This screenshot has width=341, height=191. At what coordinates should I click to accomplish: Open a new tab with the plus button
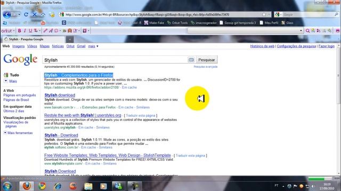pyautogui.click(x=70, y=39)
